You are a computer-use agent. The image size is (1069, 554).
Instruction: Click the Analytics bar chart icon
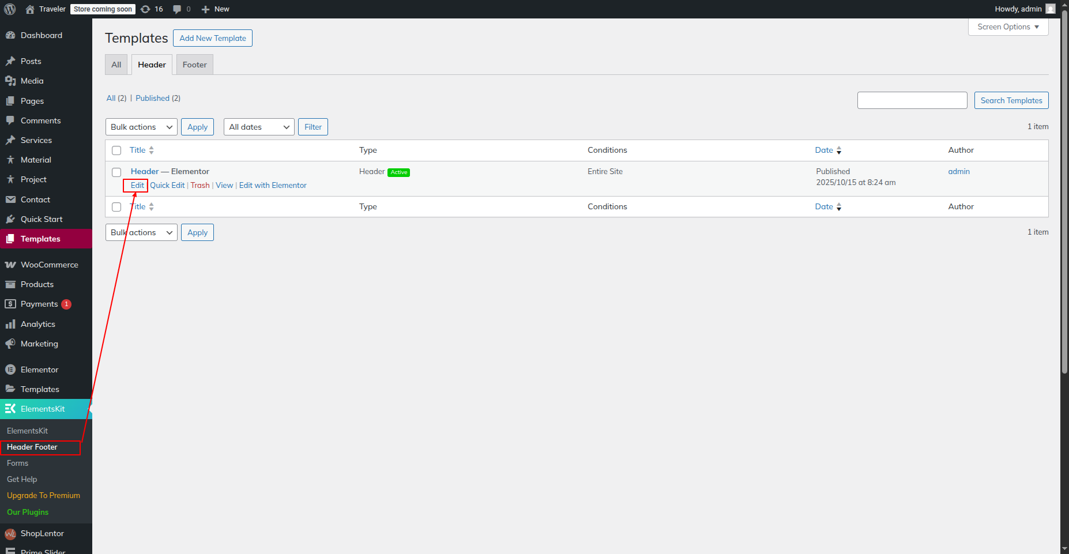click(x=10, y=324)
